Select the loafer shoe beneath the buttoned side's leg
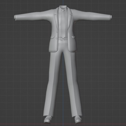This screenshot has width=126, height=126. [48, 119]
